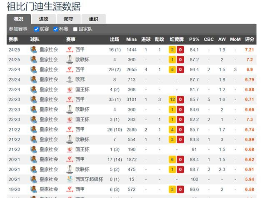Click the Real Sociedad crest in 24/25 西甲 row
Image resolution: width=265 pixels, height=198 pixels.
(34, 49)
